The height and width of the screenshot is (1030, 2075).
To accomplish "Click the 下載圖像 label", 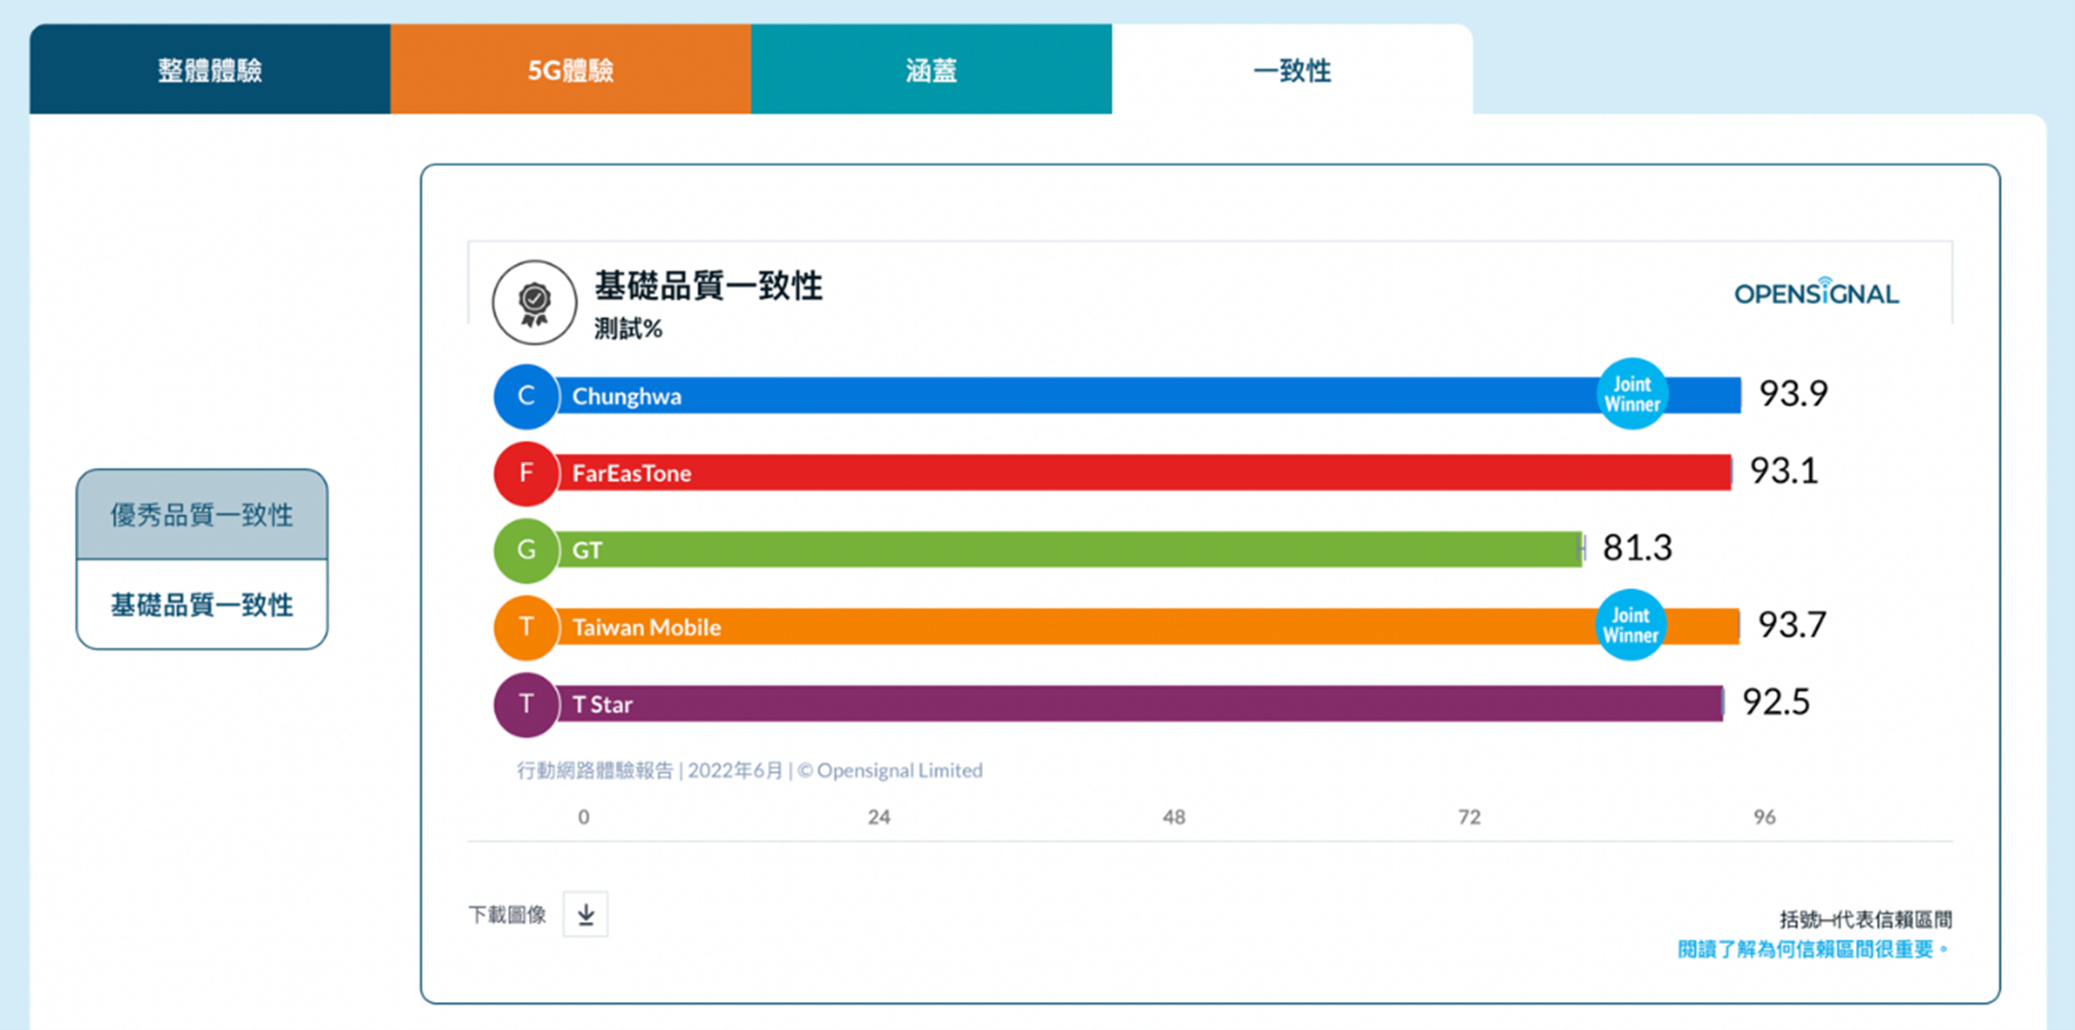I will [x=507, y=913].
